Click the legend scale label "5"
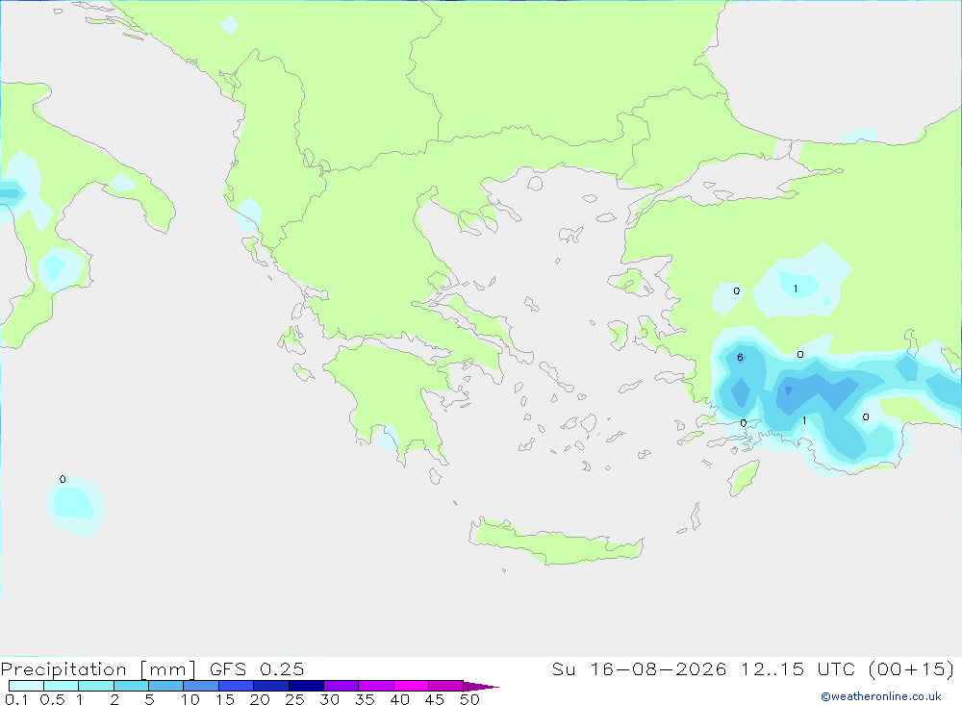 (x=149, y=699)
